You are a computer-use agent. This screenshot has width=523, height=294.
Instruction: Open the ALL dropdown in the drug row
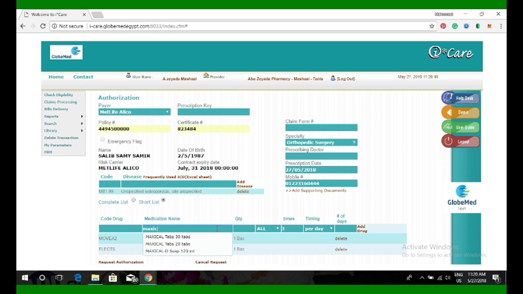tap(268, 229)
